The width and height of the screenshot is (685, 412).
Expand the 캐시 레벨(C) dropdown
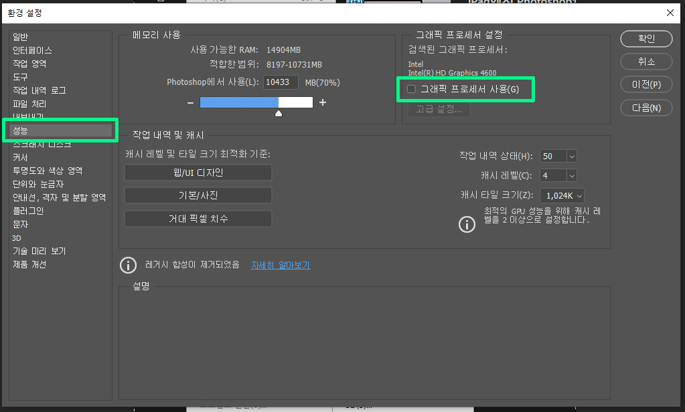(572, 175)
